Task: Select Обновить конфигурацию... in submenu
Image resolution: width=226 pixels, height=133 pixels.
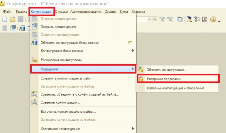Action: [x=178, y=70]
